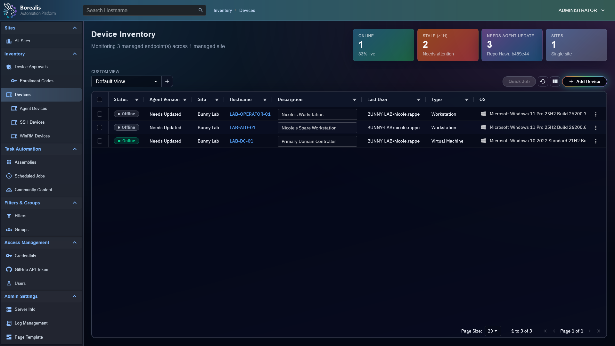
Task: Edit the Primary Domain Controller description field
Action: click(317, 141)
